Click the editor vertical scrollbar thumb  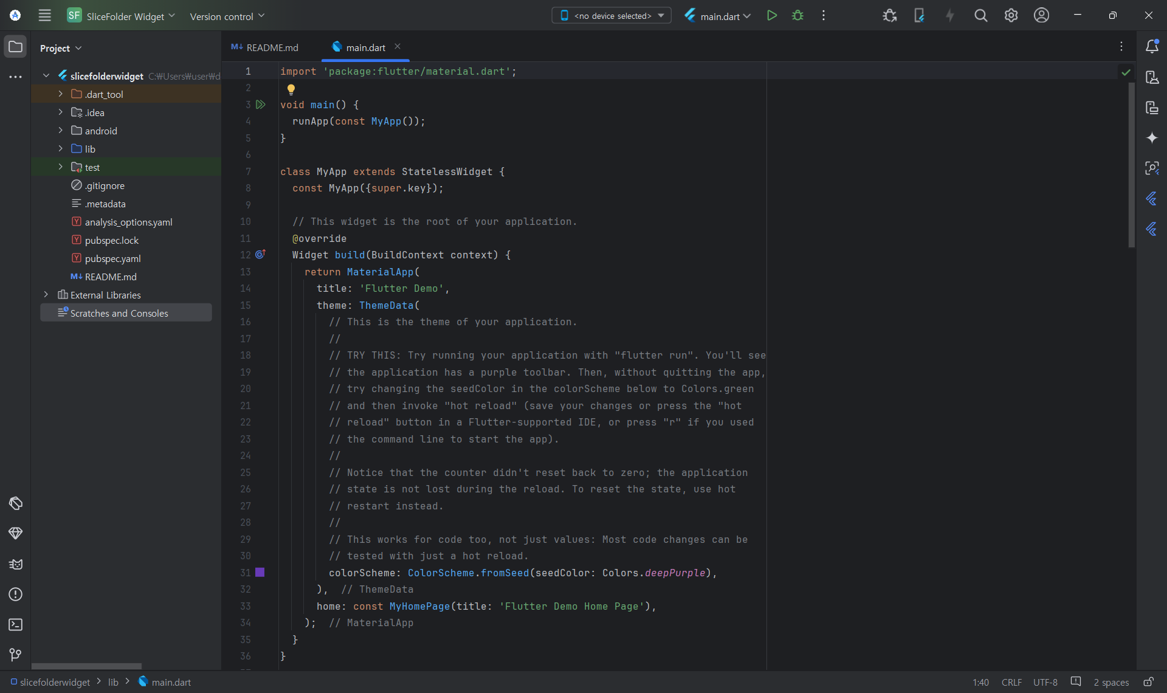pyautogui.click(x=1131, y=164)
